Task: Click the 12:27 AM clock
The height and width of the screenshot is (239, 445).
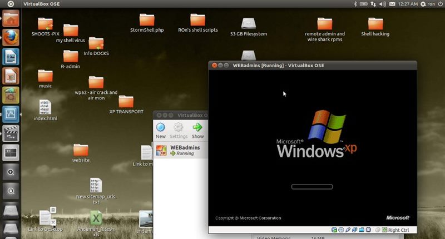Action: tap(408, 4)
